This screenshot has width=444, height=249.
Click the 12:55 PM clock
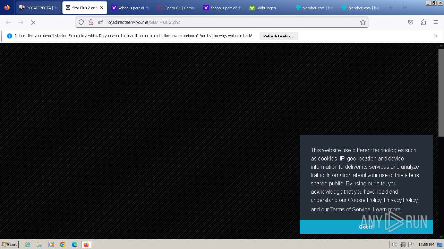pyautogui.click(x=426, y=245)
